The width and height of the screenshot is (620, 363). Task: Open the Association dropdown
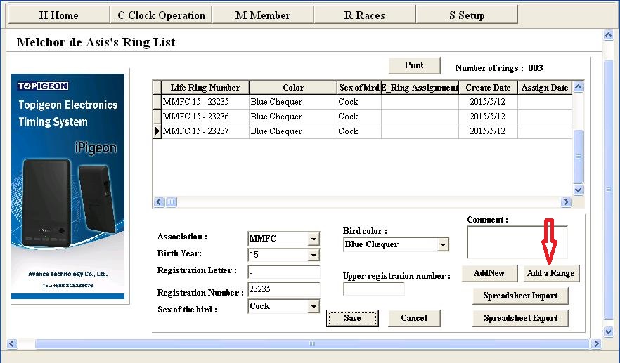click(x=314, y=239)
